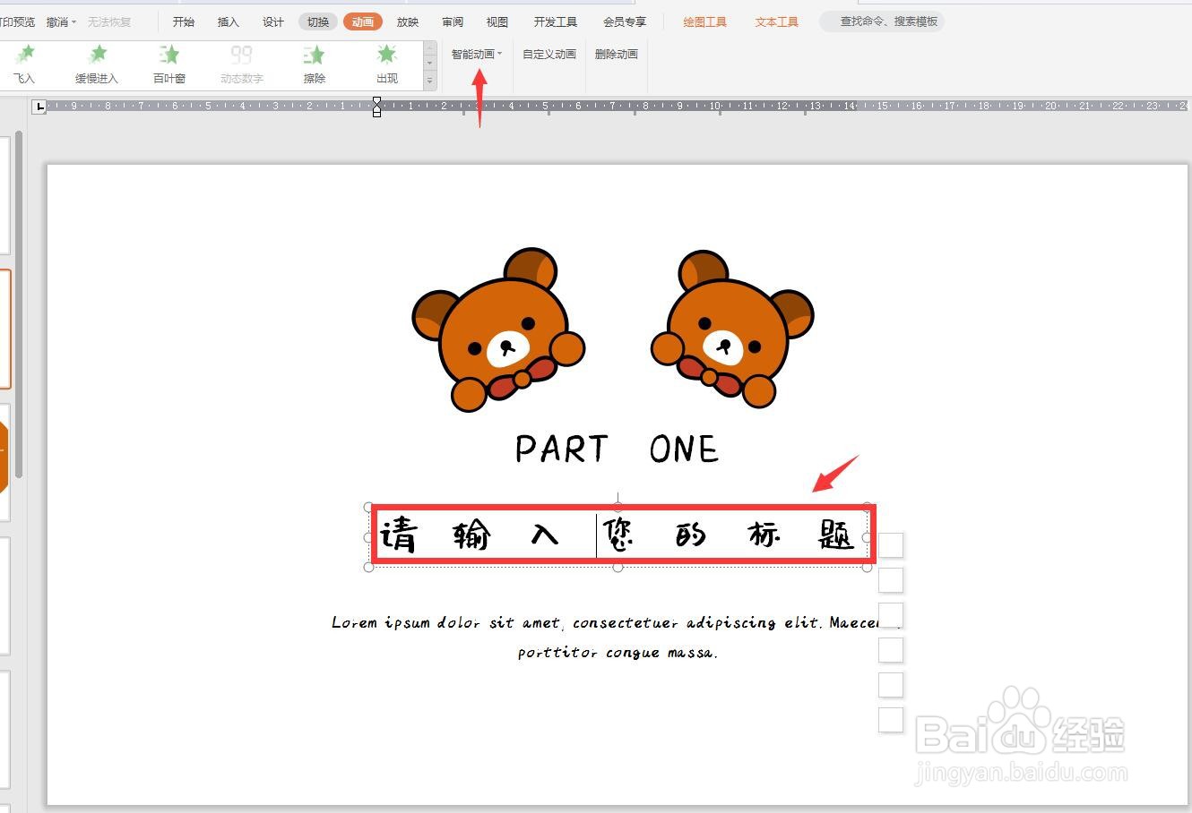This screenshot has height=813, width=1192.
Task: Open the 文本工具 tab
Action: click(x=777, y=21)
